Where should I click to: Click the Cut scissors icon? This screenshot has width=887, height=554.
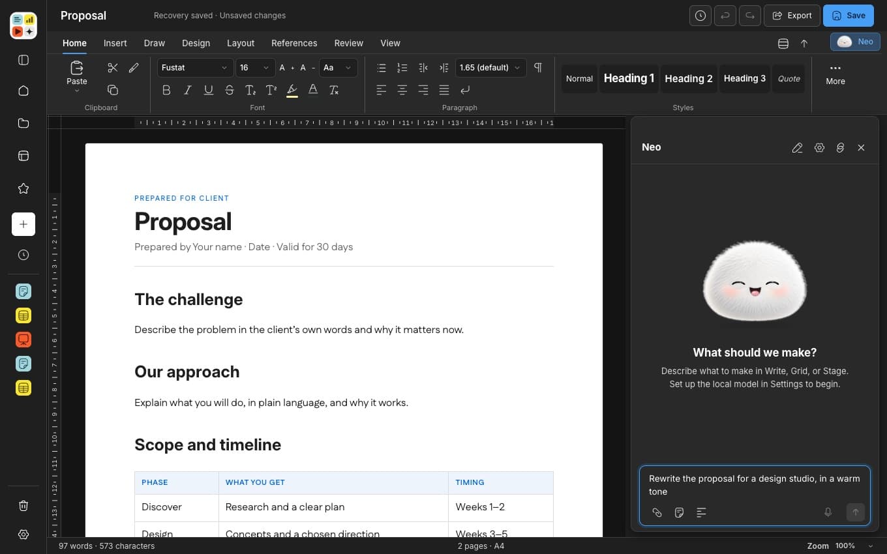[x=112, y=68]
